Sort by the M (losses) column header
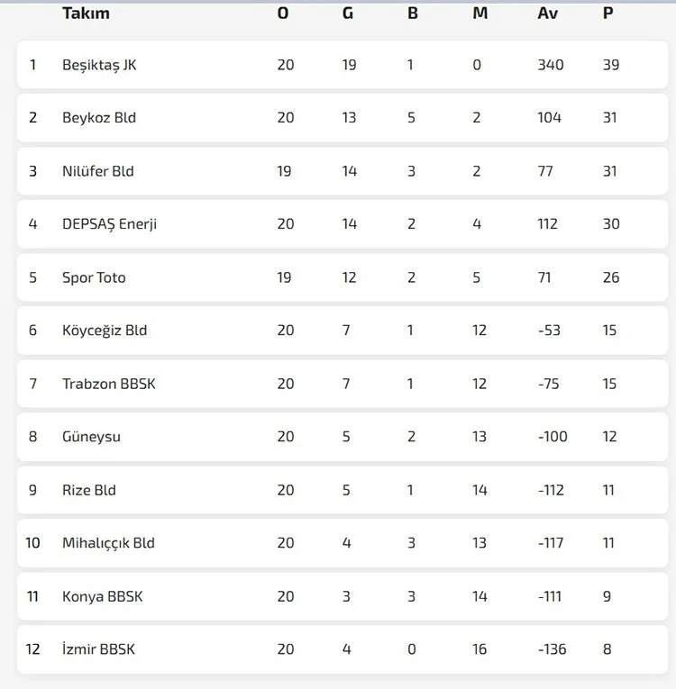This screenshot has width=676, height=689. [480, 14]
